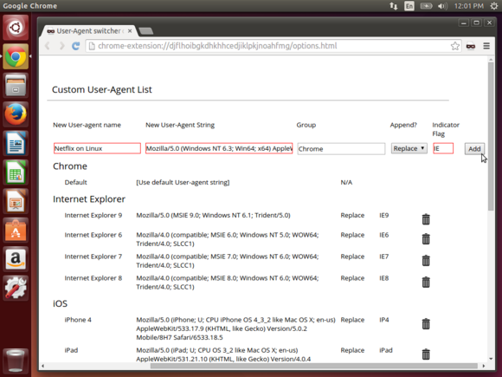Delete the Internet Explorer 6 entry
The height and width of the screenshot is (377, 502).
[x=426, y=239]
